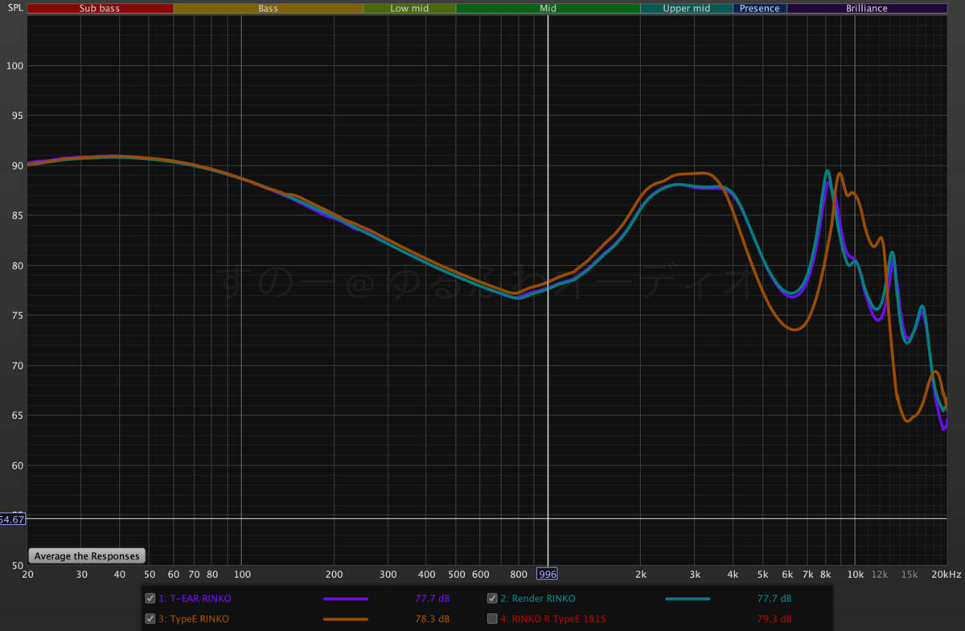
Task: Click the Brilliance frequency band header
Action: click(867, 8)
